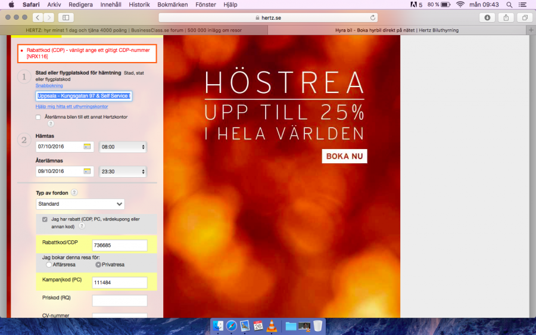Expand vehicle type Standard dropdown
The height and width of the screenshot is (335, 536).
coord(80,204)
